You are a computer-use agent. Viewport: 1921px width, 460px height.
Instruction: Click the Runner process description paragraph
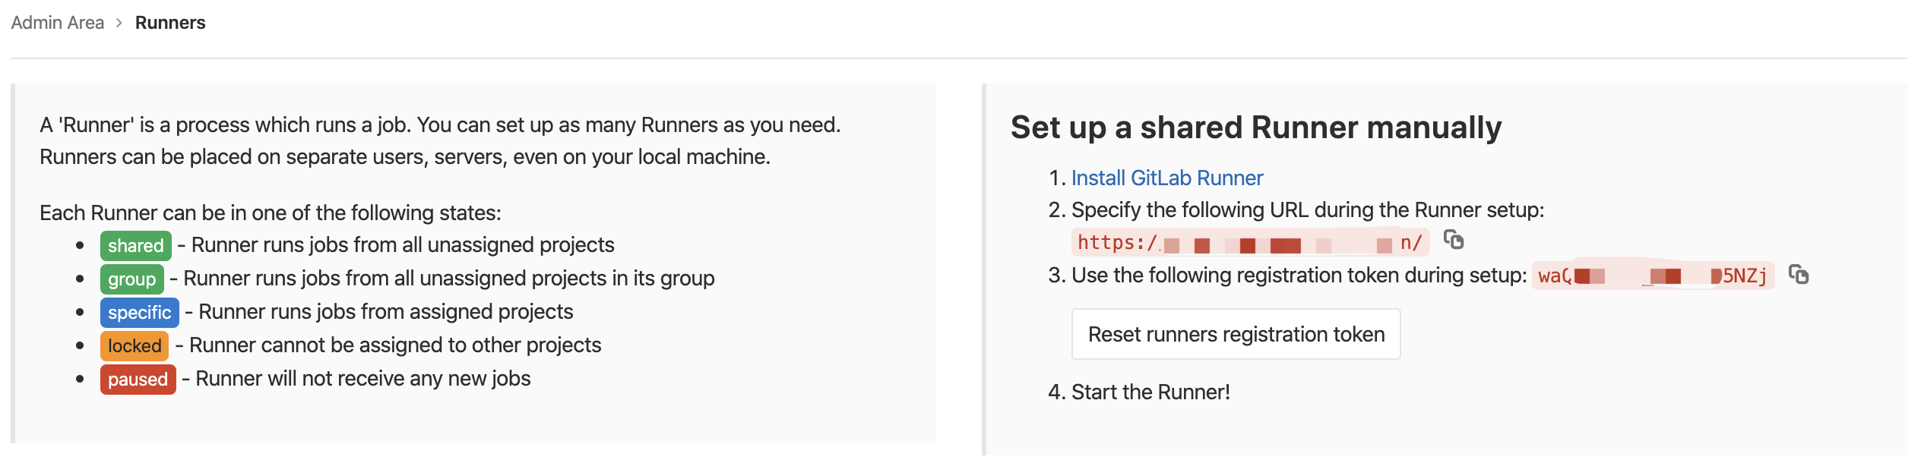(441, 140)
